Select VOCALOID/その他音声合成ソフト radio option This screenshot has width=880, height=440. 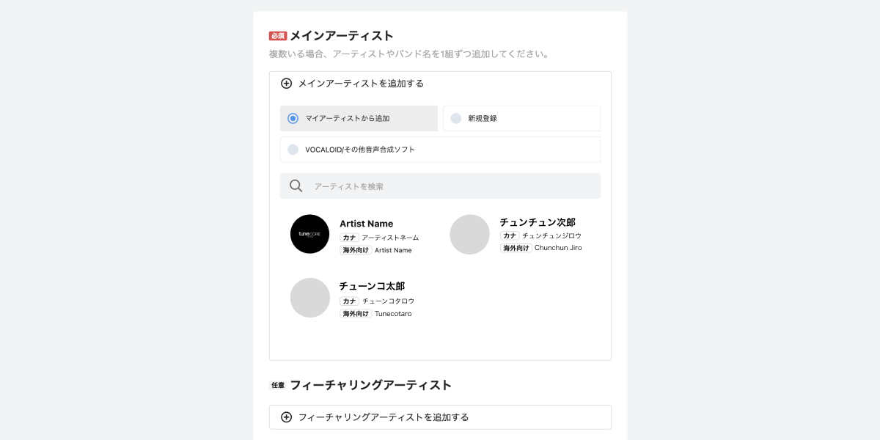click(x=440, y=150)
